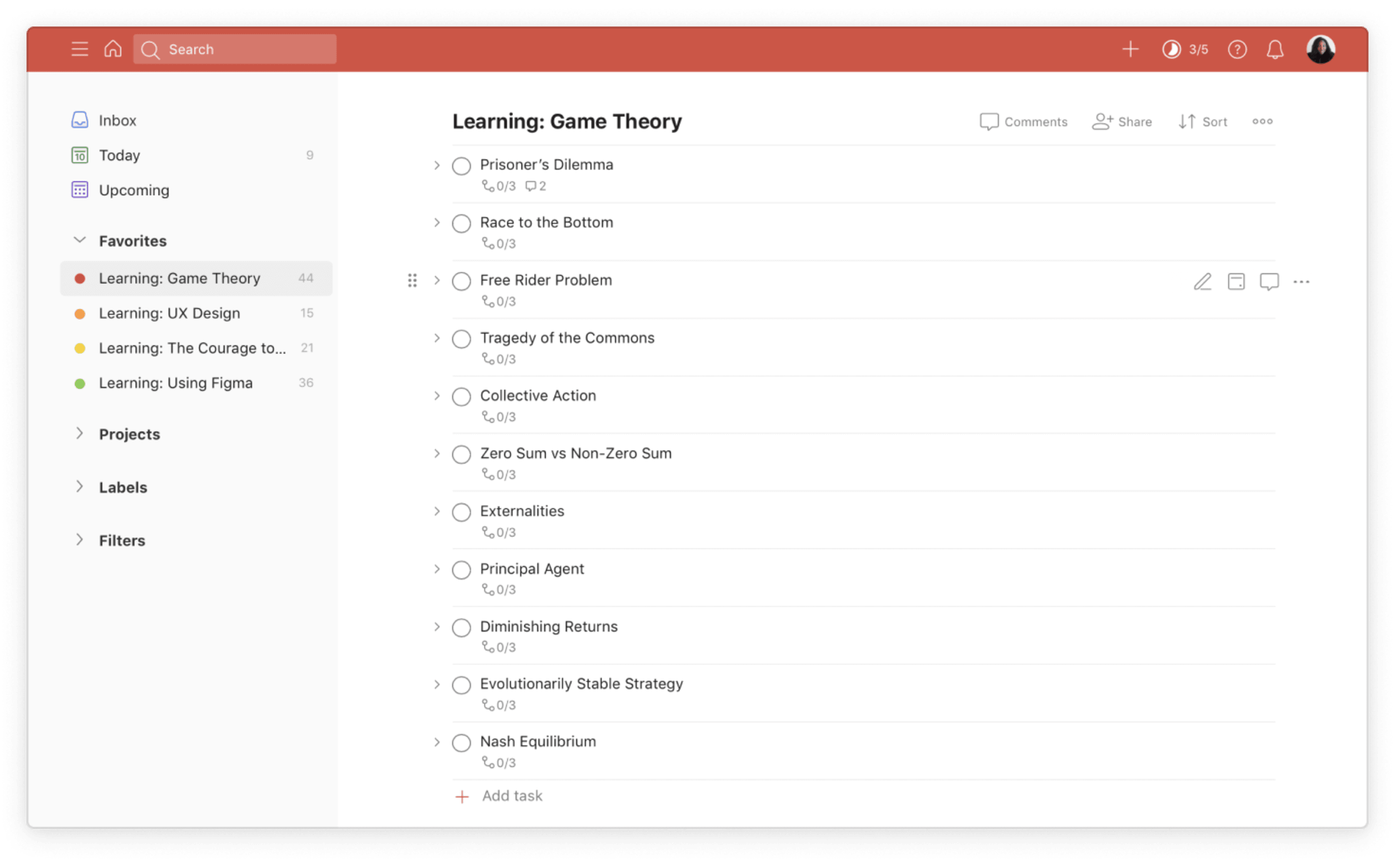Open the user avatar menu

click(x=1320, y=49)
